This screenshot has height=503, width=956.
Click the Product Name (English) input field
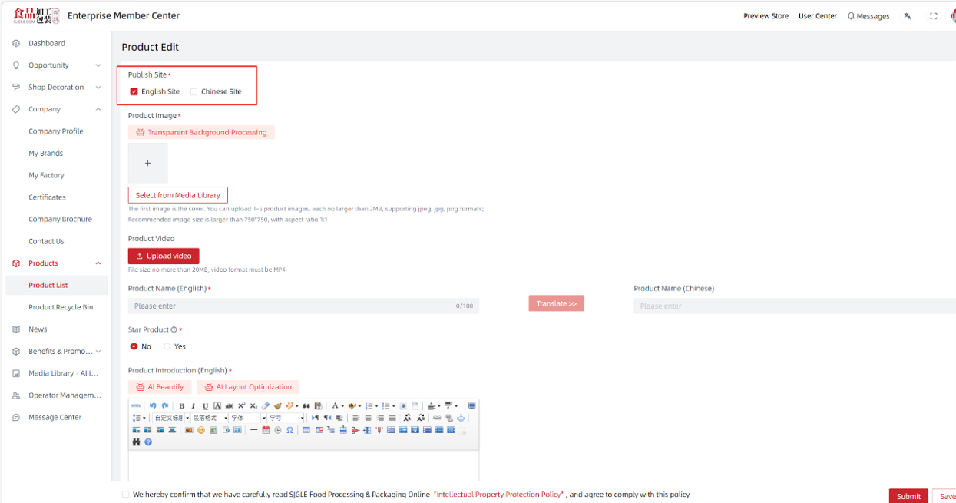[303, 306]
